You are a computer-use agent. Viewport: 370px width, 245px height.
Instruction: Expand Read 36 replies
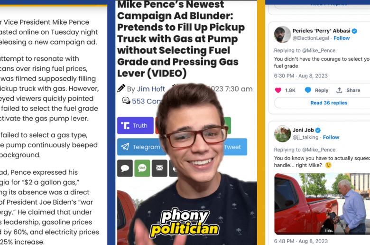point(329,103)
